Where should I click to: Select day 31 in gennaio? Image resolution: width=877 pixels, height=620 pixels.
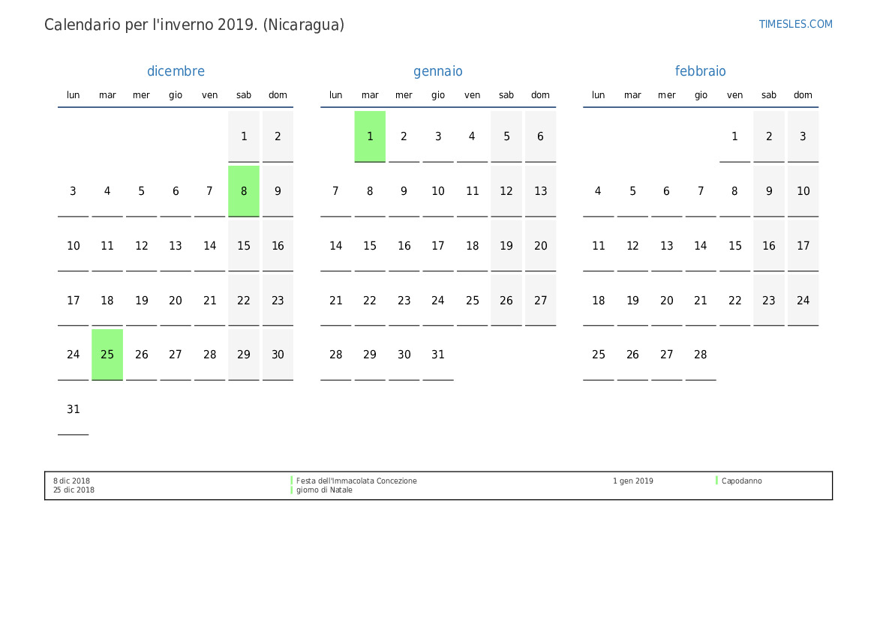point(438,355)
